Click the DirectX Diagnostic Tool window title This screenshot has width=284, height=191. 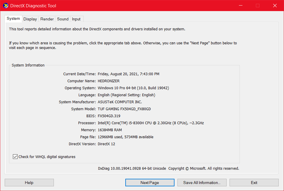tap(33, 6)
